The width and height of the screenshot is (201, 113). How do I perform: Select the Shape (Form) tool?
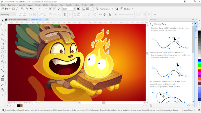click(x=3, y=24)
